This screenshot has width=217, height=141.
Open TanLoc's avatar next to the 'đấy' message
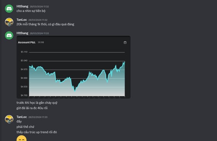pyautogui.click(x=9, y=119)
